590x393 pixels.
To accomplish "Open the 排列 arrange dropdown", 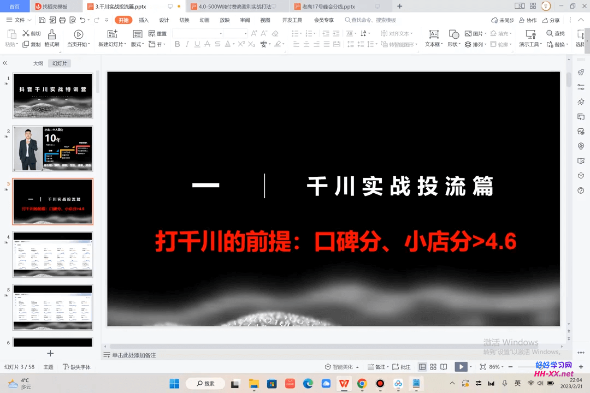I will (x=476, y=44).
